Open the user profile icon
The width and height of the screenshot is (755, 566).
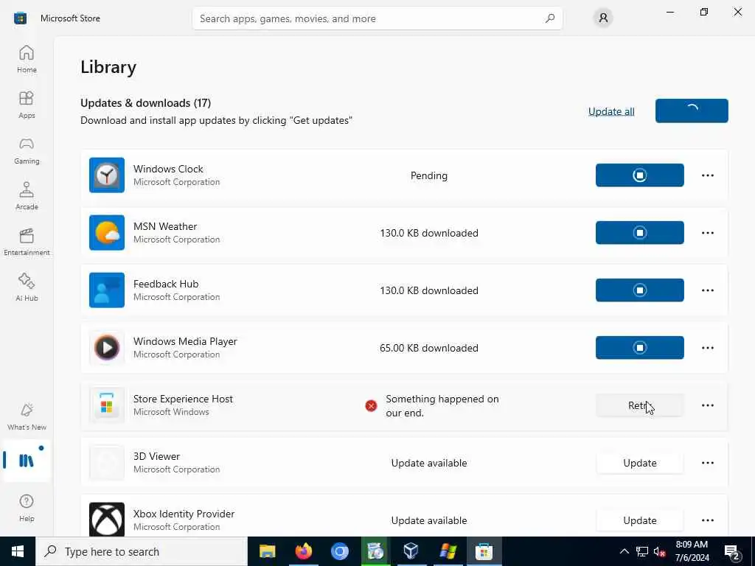(603, 18)
